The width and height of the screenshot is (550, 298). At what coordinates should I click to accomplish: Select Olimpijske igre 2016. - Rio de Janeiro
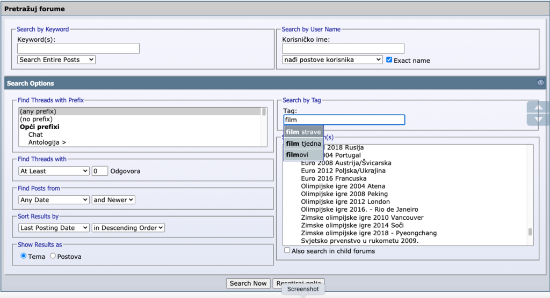click(x=359, y=210)
